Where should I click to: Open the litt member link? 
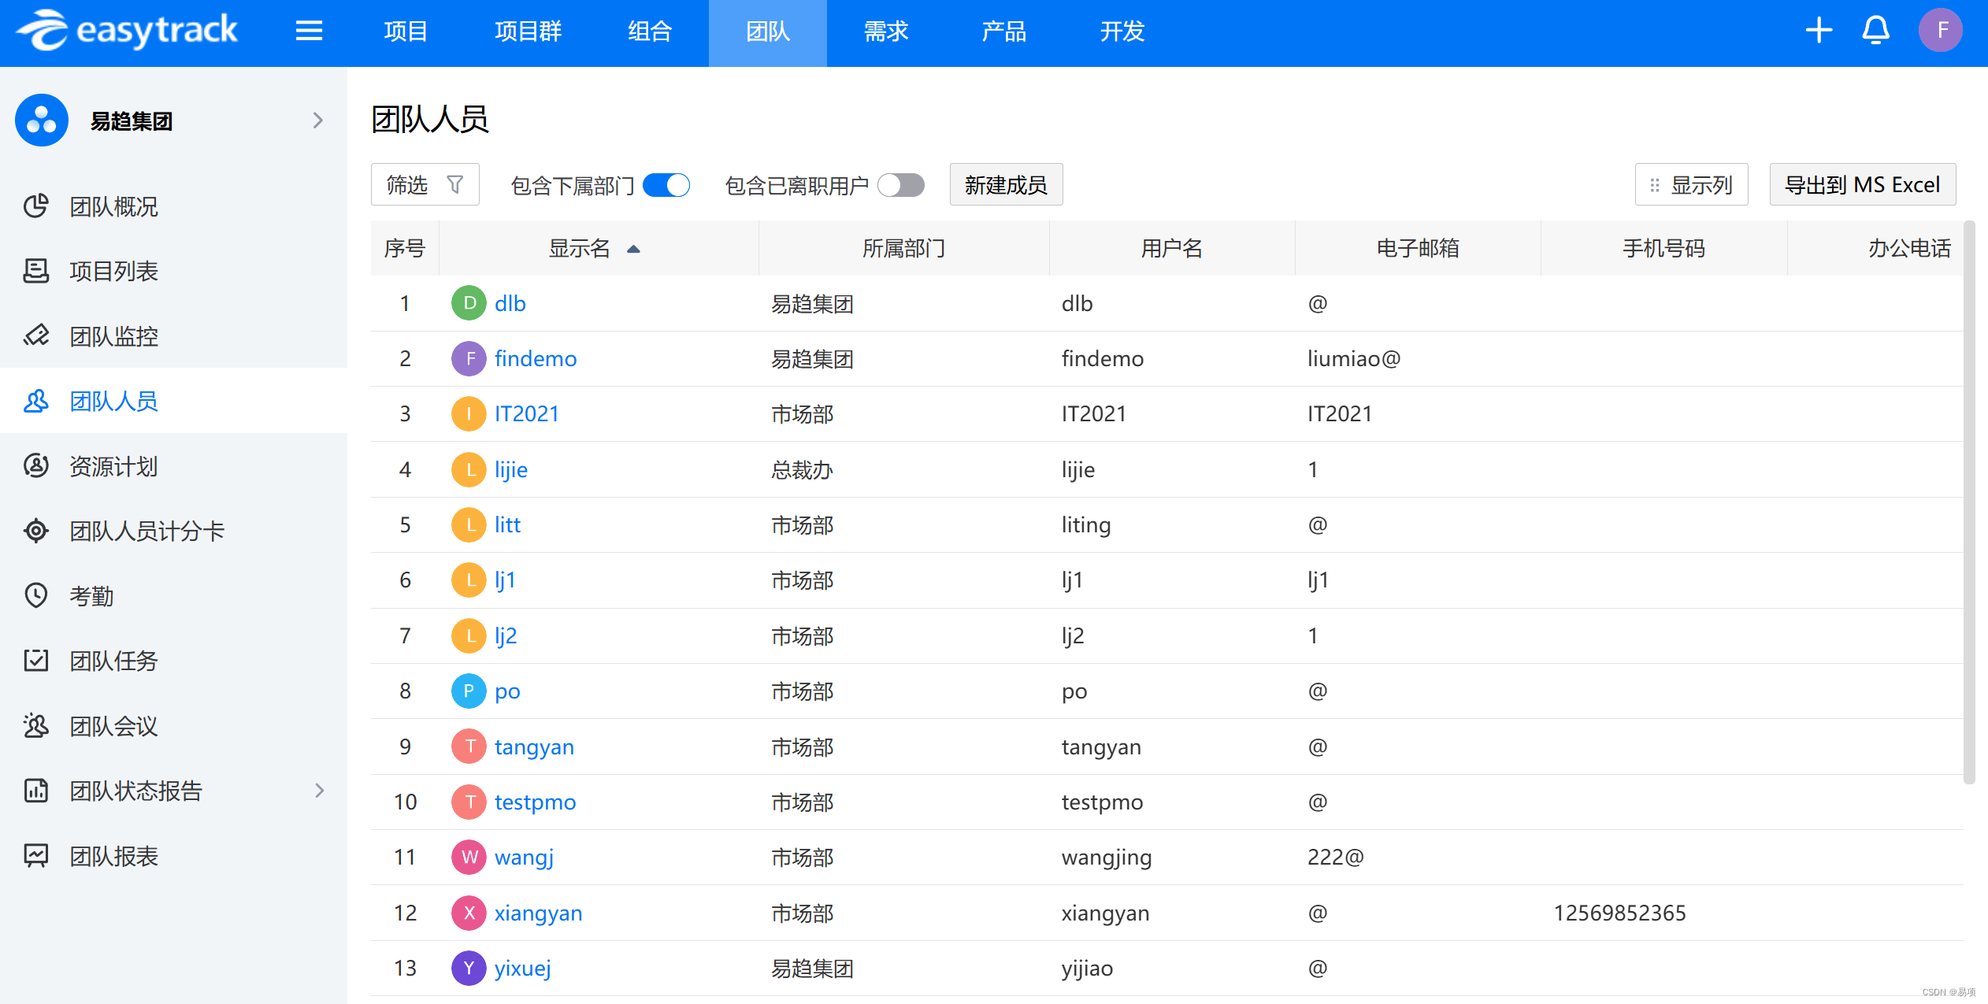507,525
